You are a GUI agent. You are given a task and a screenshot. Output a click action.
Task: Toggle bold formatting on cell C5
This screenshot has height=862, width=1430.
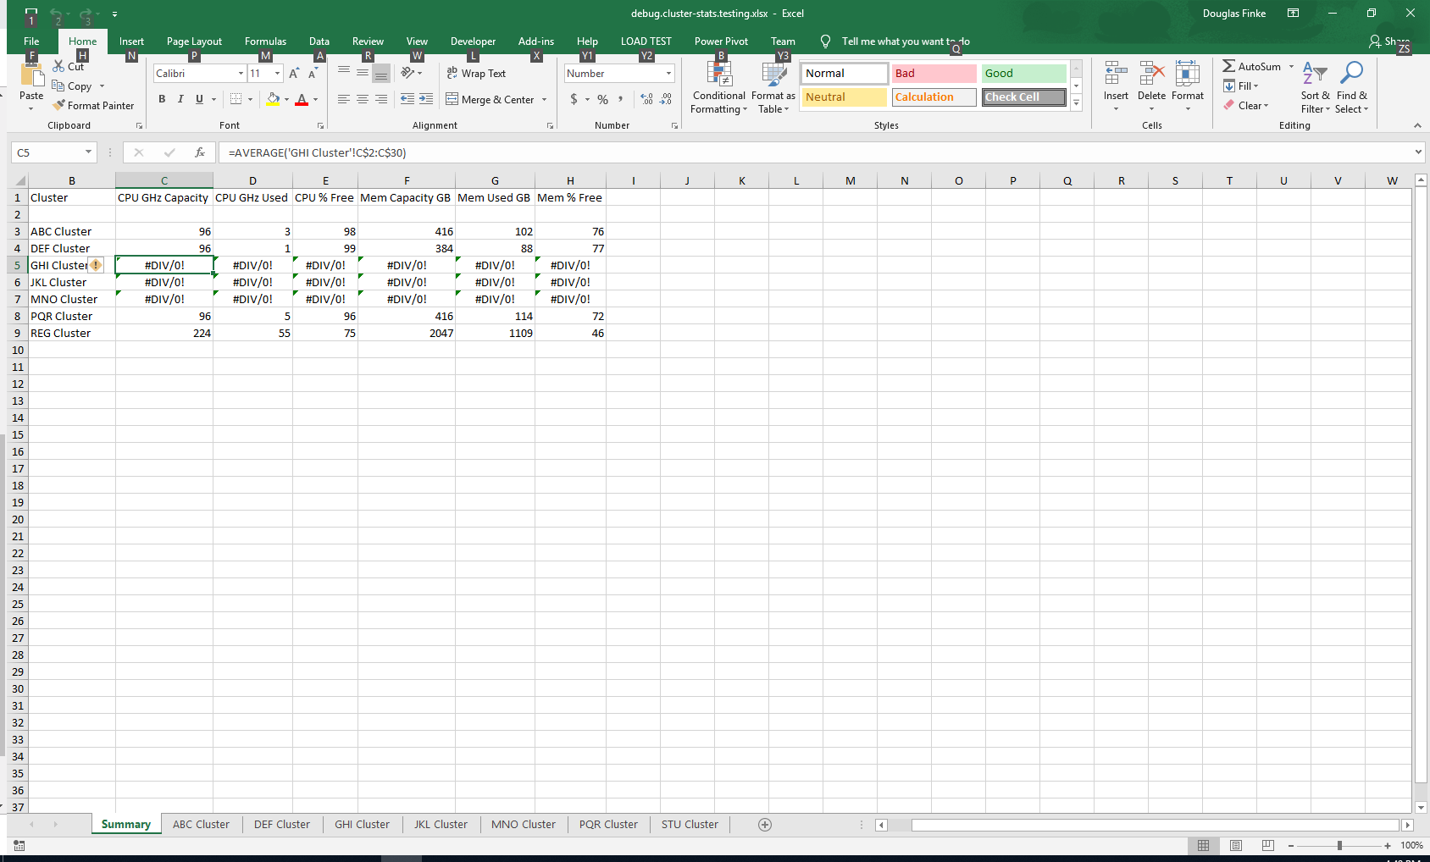162,99
